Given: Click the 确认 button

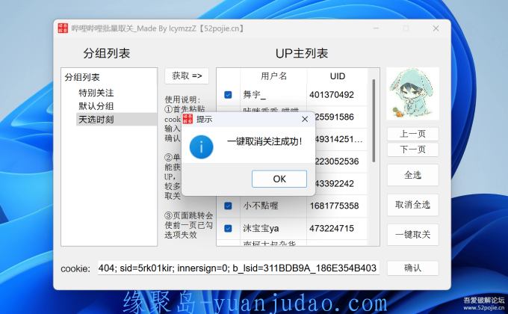Looking at the screenshot, I should click(412, 268).
